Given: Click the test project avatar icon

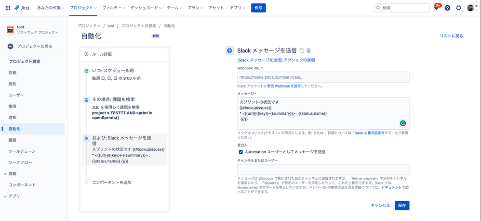Looking at the screenshot, I should (10, 30).
